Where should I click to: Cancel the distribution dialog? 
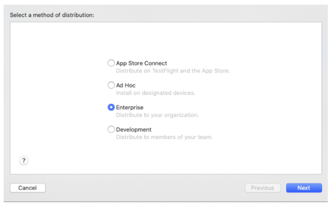28,188
